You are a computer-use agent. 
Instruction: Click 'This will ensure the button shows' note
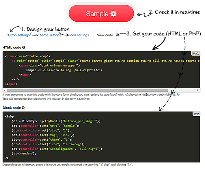(46, 99)
